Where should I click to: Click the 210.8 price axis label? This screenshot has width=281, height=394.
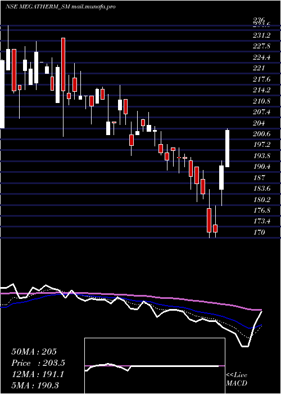tap(261, 101)
